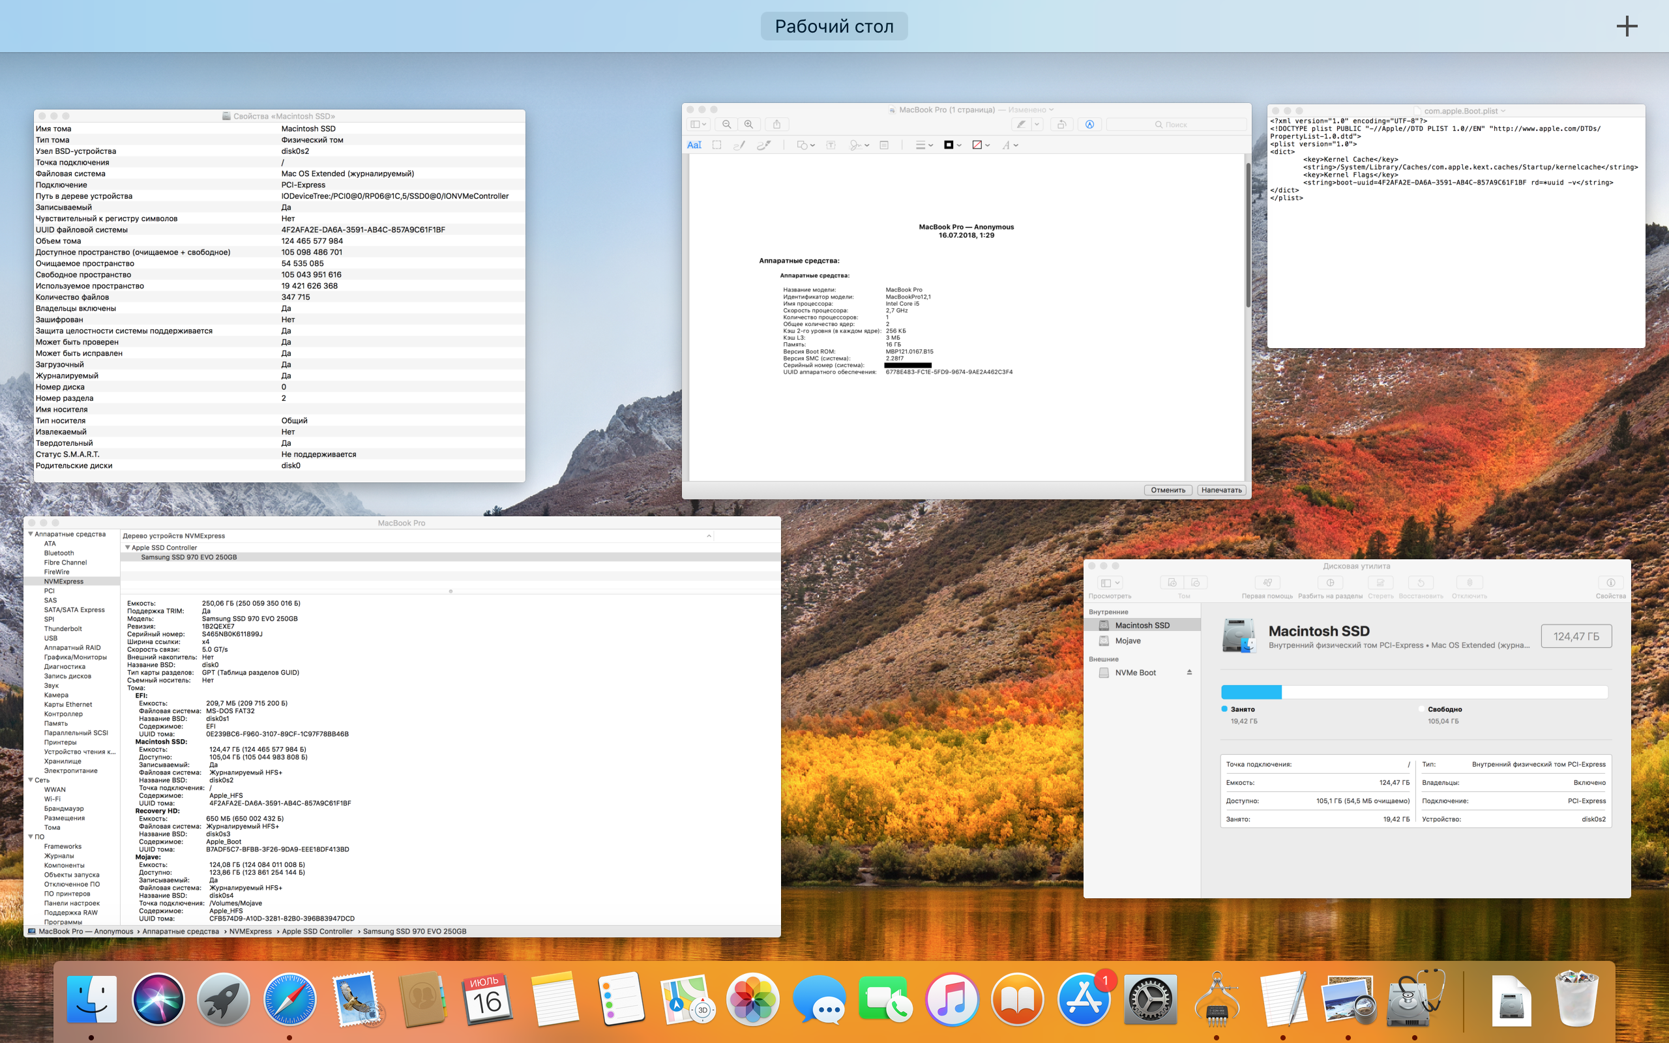Click the rotate icon in Preview toolbar
This screenshot has height=1043, width=1669.
(x=1062, y=125)
